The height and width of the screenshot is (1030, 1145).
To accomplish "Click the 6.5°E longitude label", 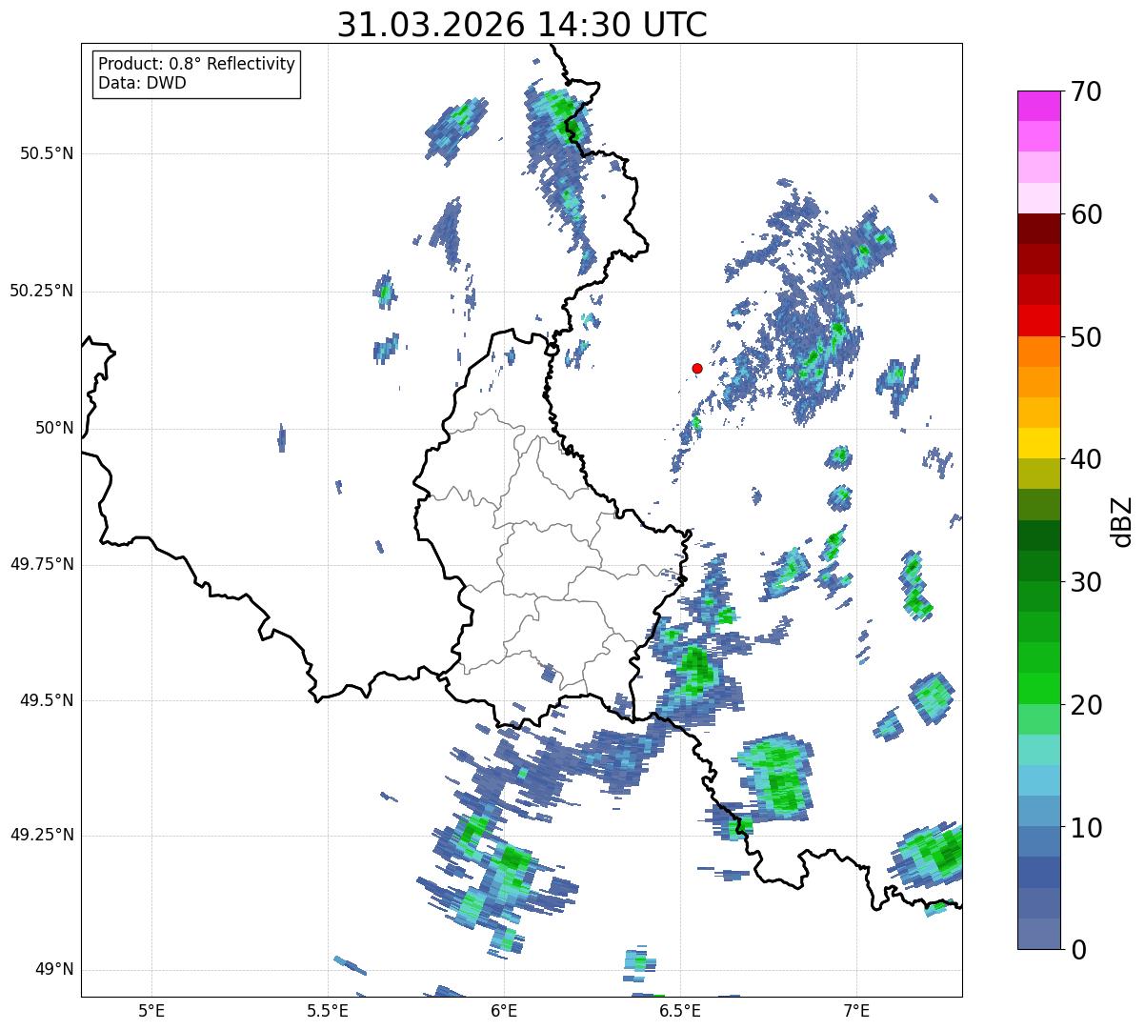I will [x=680, y=1010].
